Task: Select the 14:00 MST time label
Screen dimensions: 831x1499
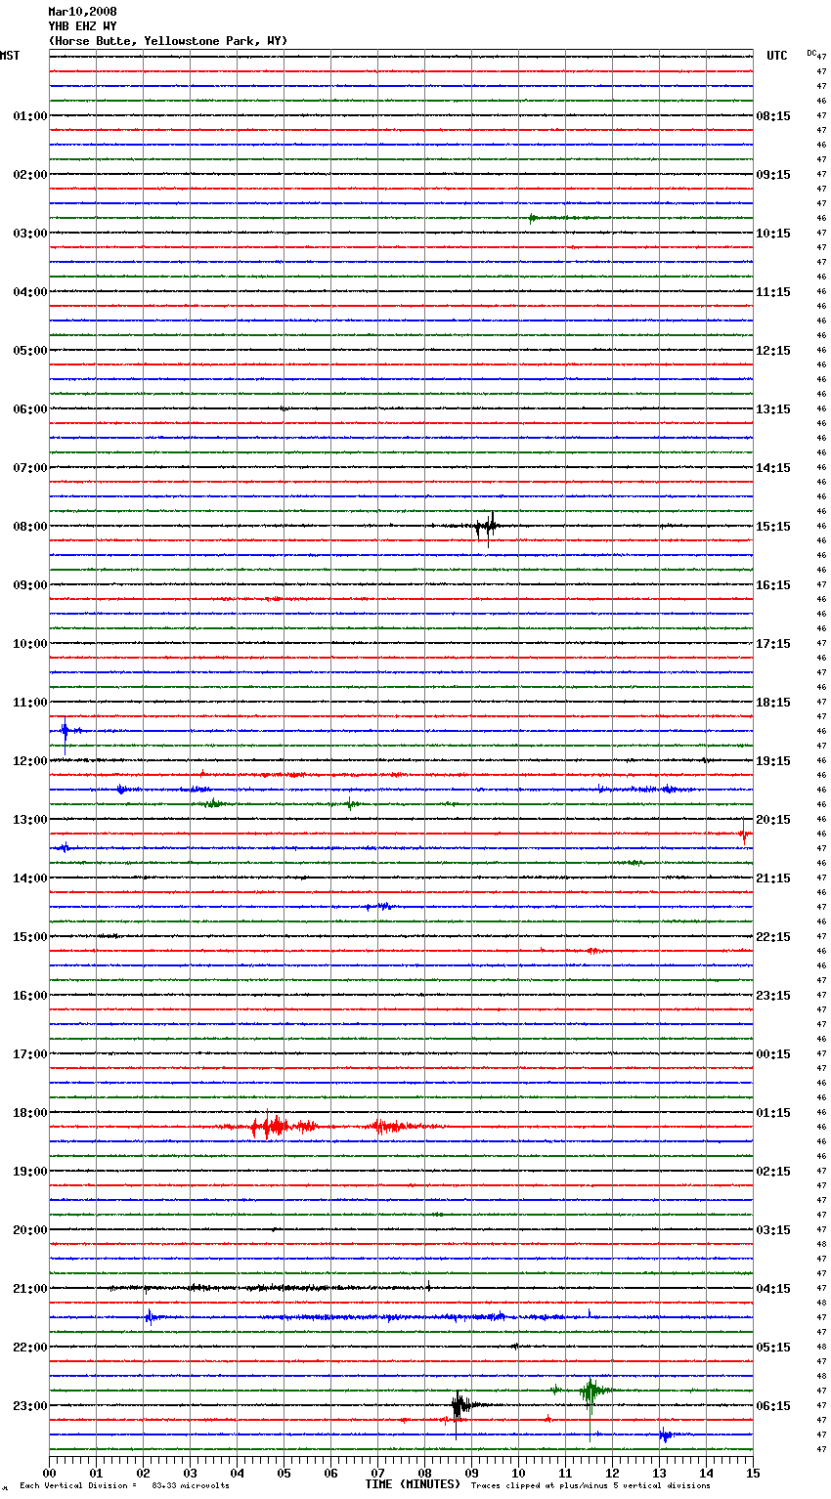Action: pos(30,878)
